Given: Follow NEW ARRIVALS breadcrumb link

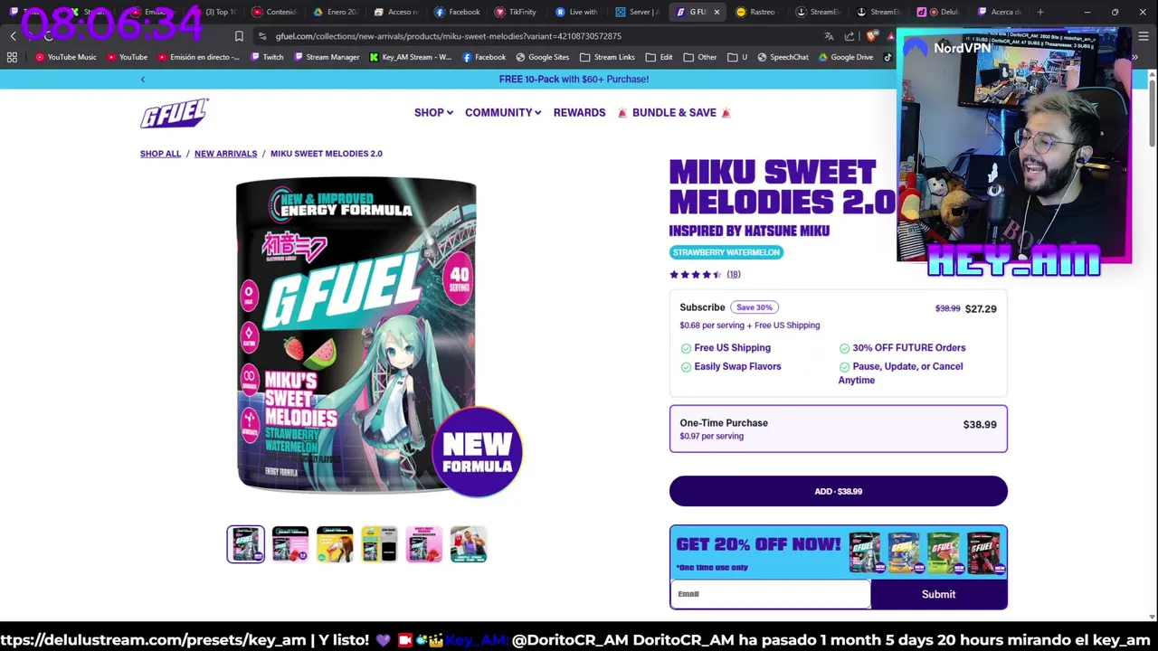Looking at the screenshot, I should pos(225,154).
